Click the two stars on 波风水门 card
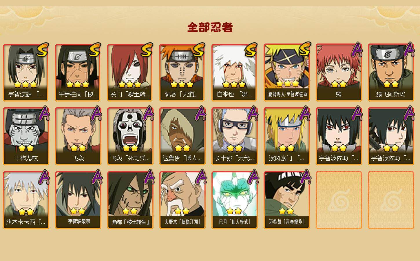This screenshot has width=420, height=261. tap(286, 148)
